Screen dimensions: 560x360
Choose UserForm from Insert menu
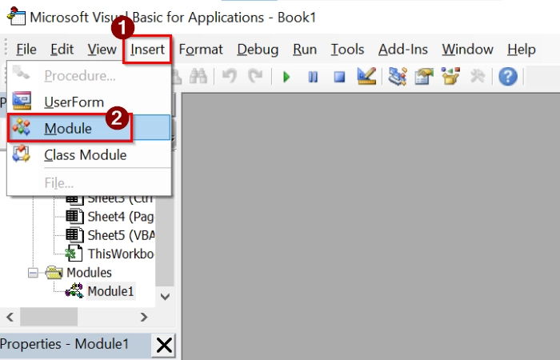(x=89, y=102)
